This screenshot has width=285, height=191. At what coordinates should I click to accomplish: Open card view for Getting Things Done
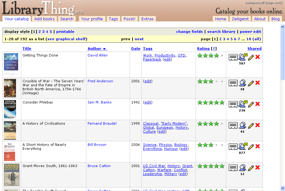pyautogui.click(x=233, y=57)
